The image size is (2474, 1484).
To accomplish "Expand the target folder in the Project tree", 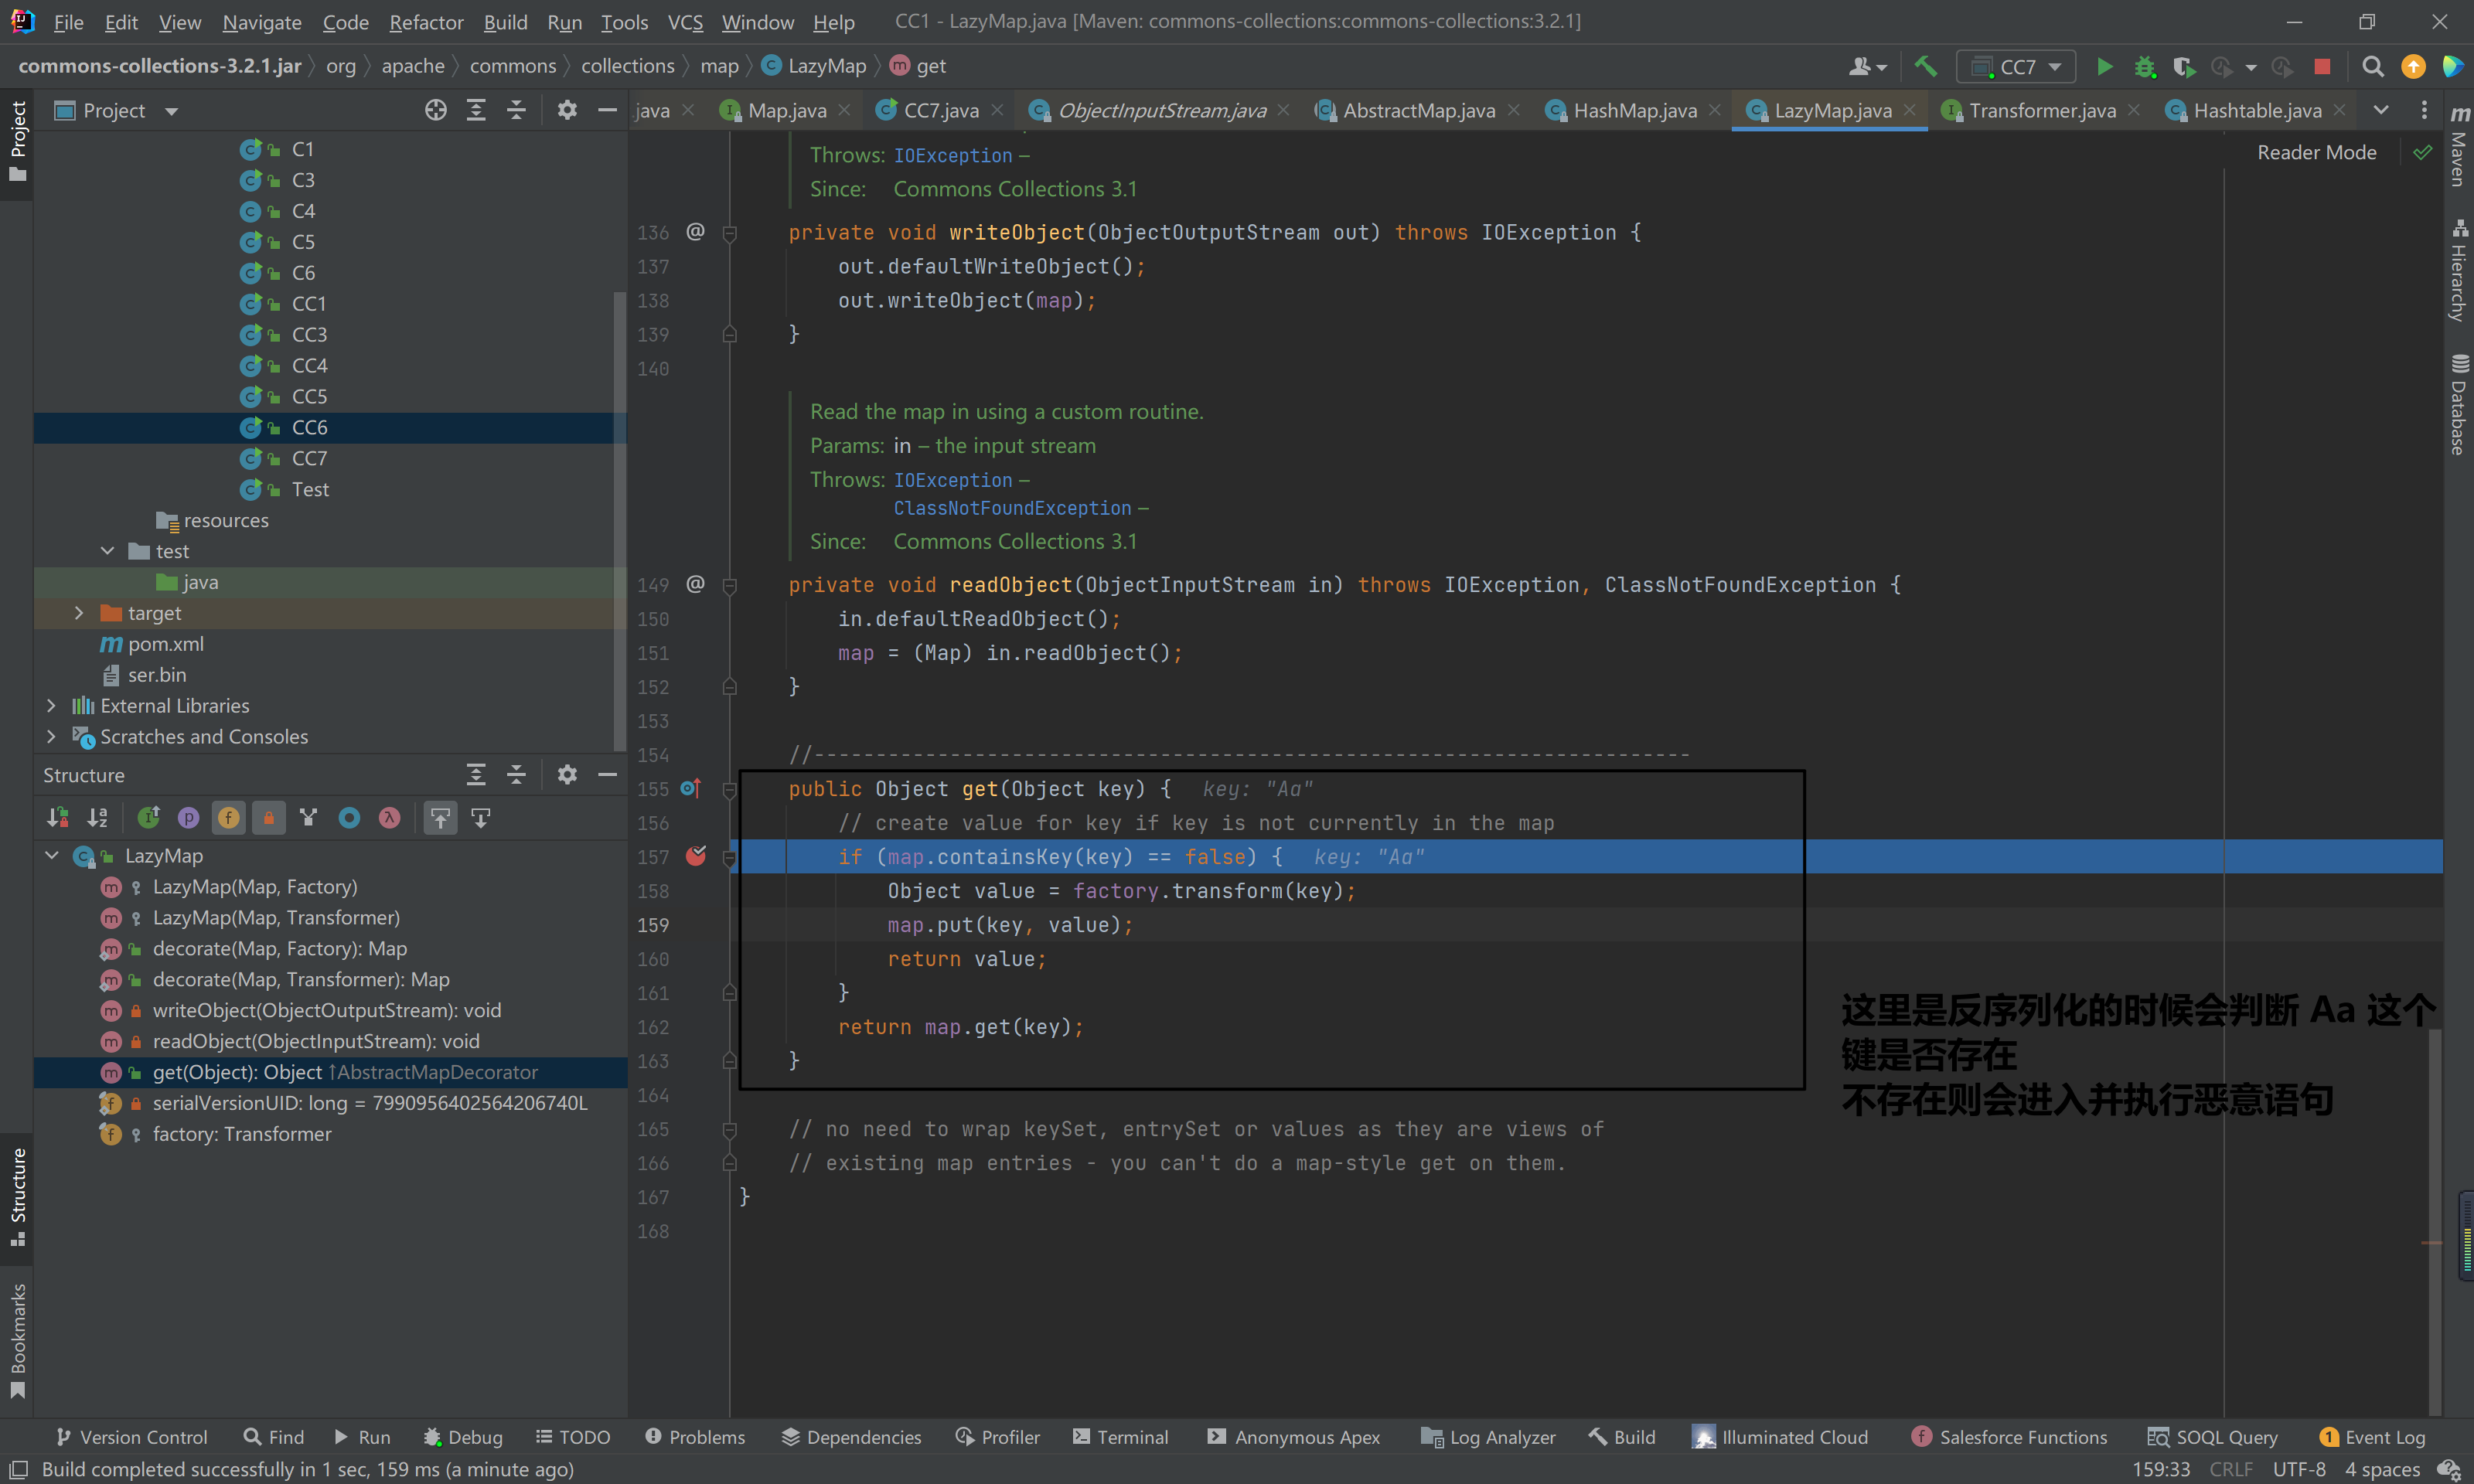I will 79,613.
